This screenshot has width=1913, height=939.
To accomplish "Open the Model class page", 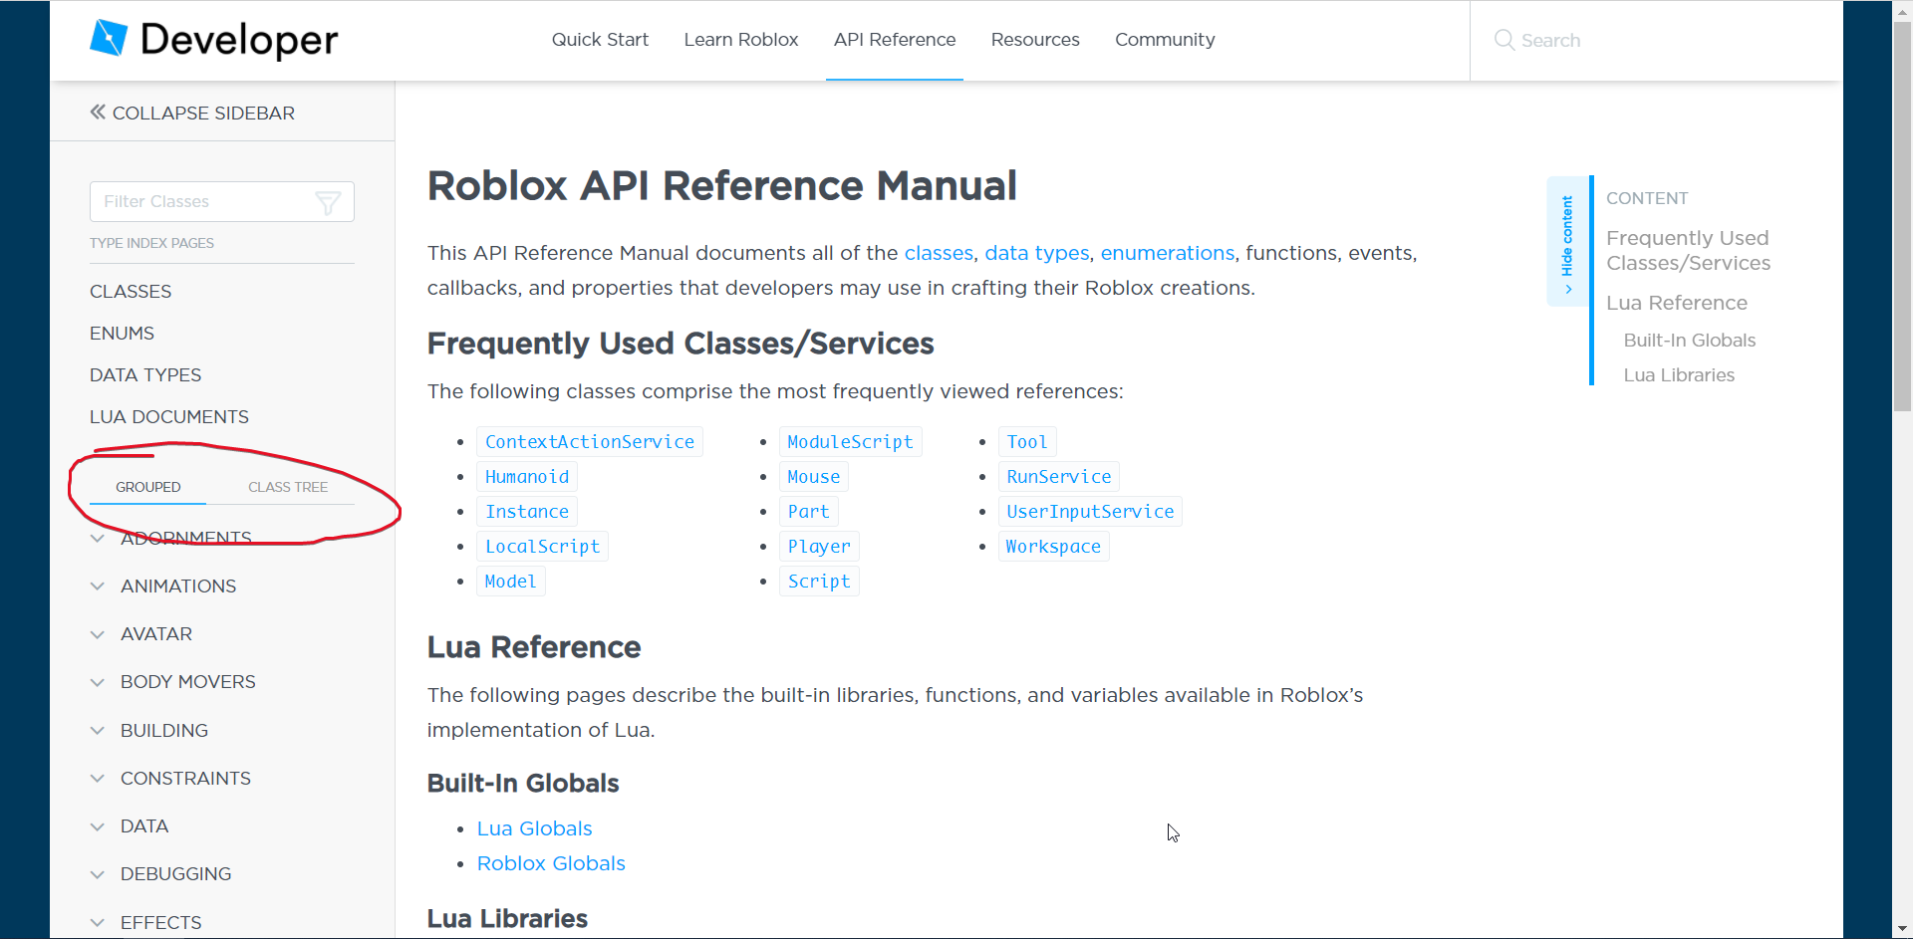I will coord(511,582).
